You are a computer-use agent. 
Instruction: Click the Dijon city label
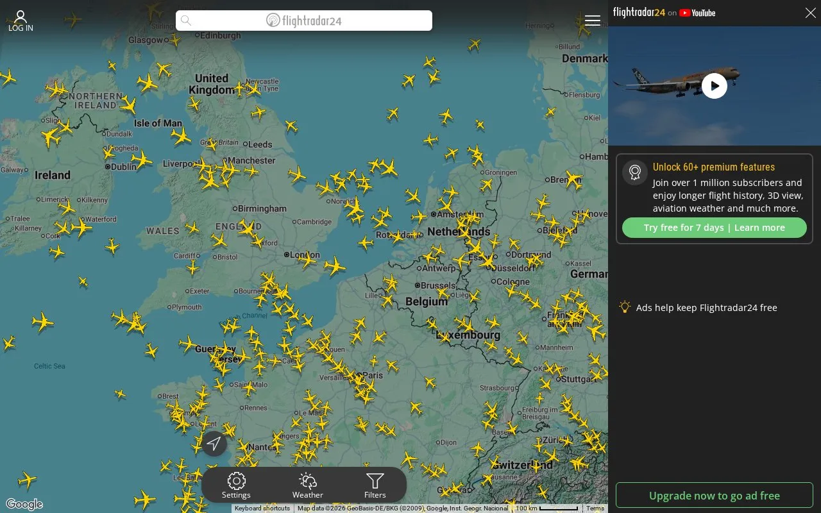[448, 442]
